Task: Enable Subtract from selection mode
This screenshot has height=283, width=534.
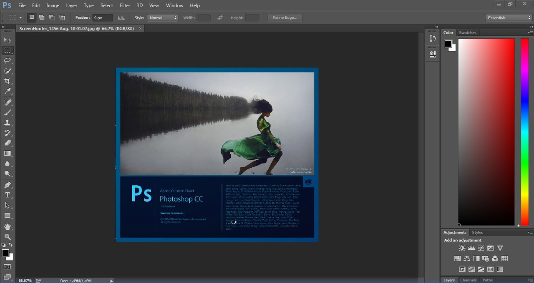Action: click(52, 17)
